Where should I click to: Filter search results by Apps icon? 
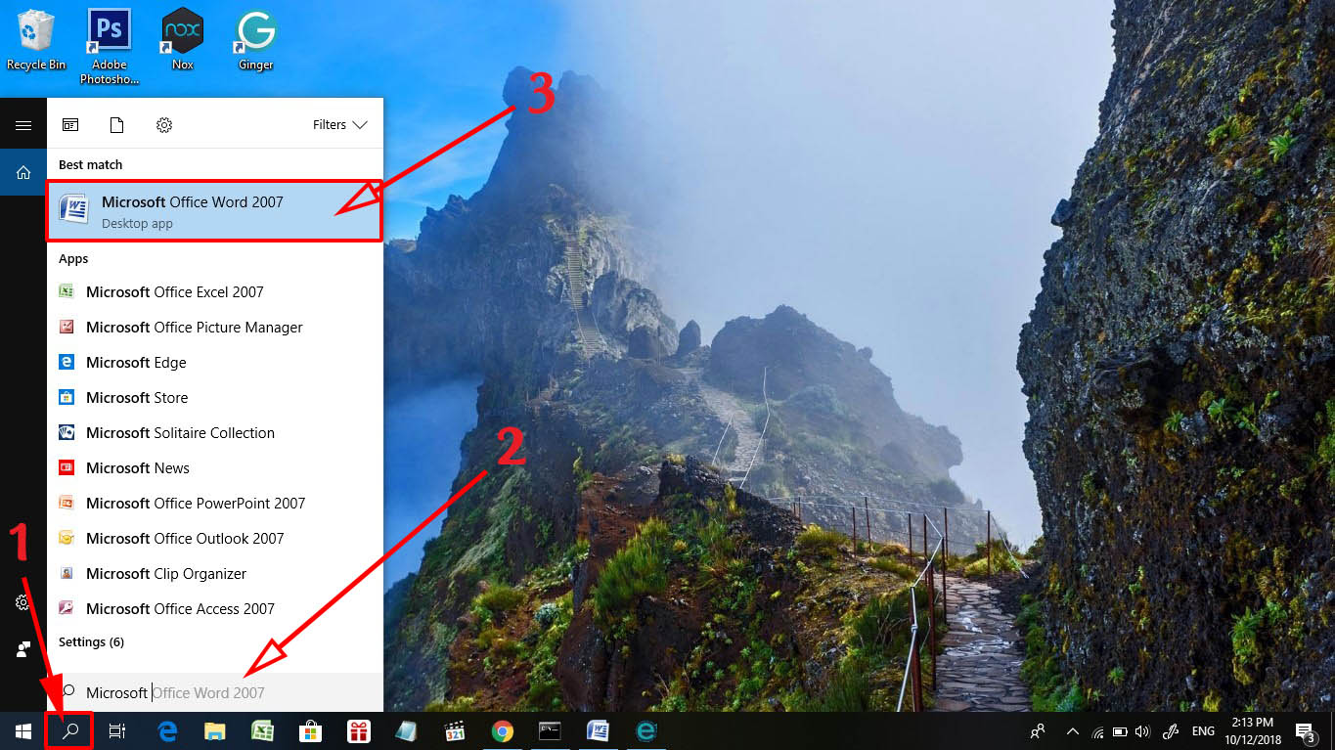(70, 125)
